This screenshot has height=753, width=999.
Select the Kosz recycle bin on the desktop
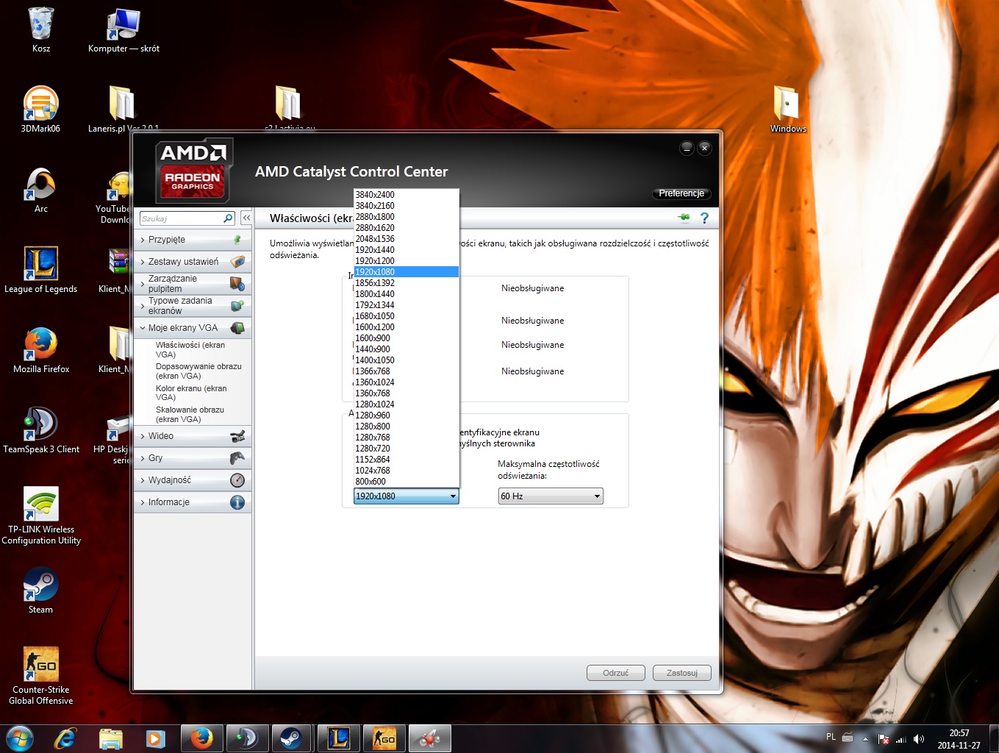[41, 30]
